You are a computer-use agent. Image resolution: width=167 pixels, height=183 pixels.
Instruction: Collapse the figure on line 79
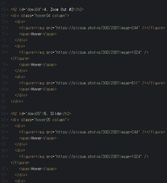coord(7,83)
